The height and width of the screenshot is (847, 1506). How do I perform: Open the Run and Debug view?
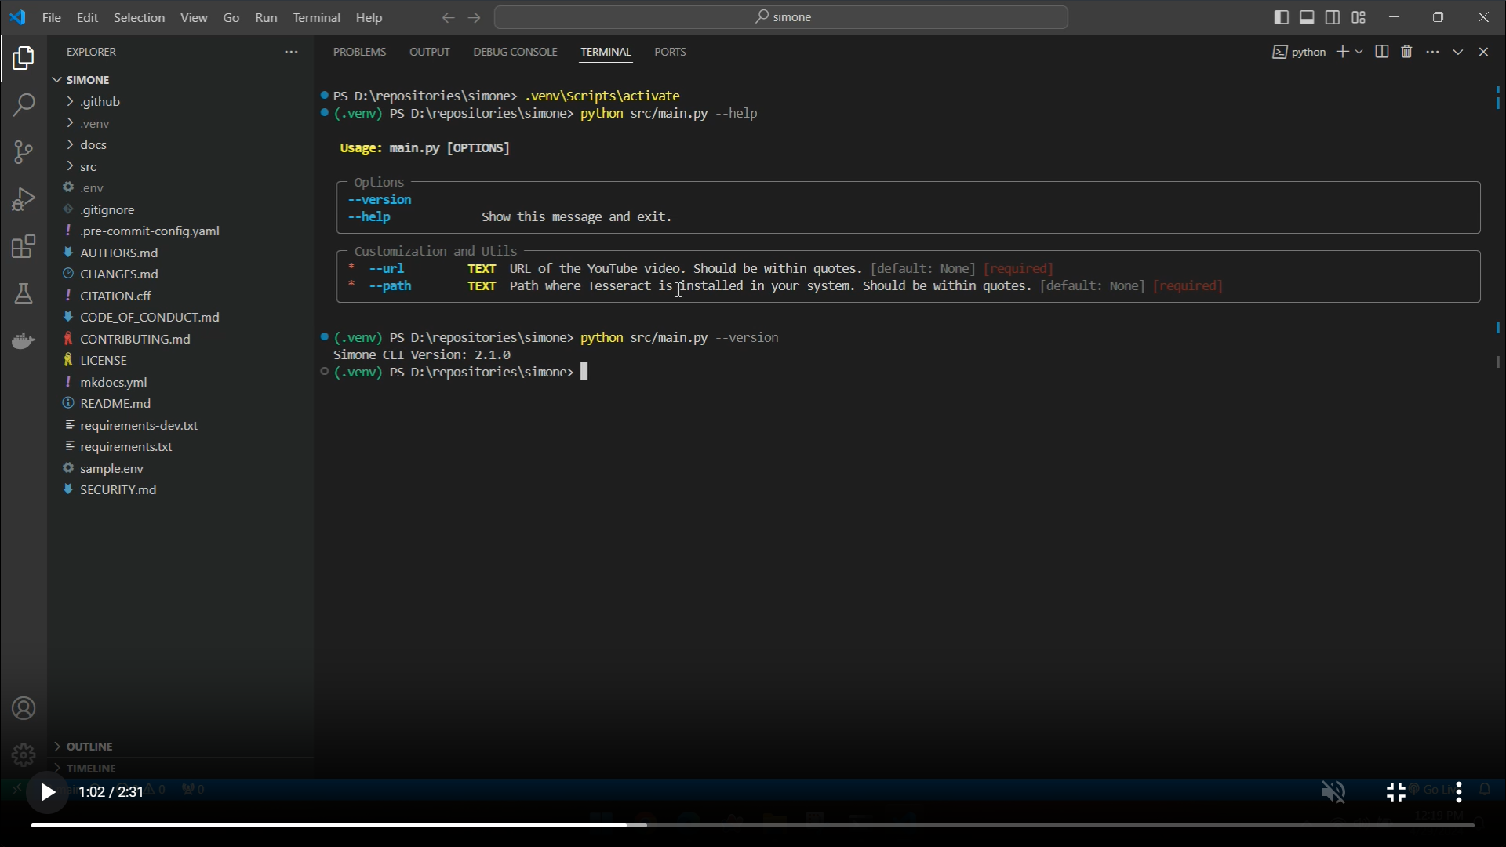24,199
